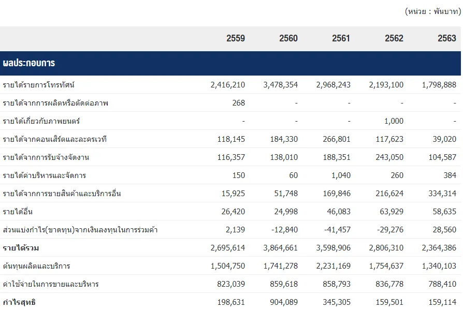Screen dimensions: 463x310
Task: Click the 2560 year column header
Action: (288, 38)
